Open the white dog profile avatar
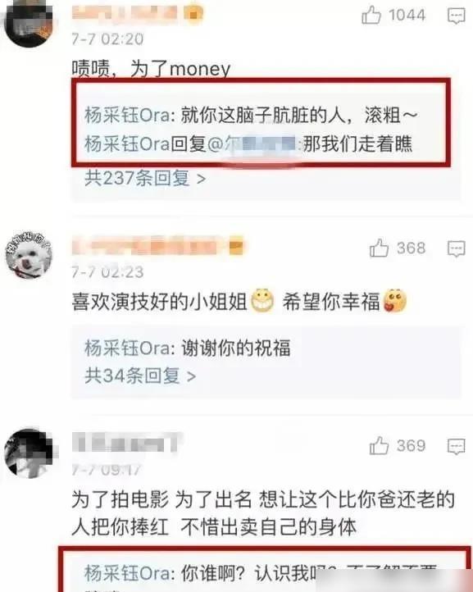 coord(29,255)
